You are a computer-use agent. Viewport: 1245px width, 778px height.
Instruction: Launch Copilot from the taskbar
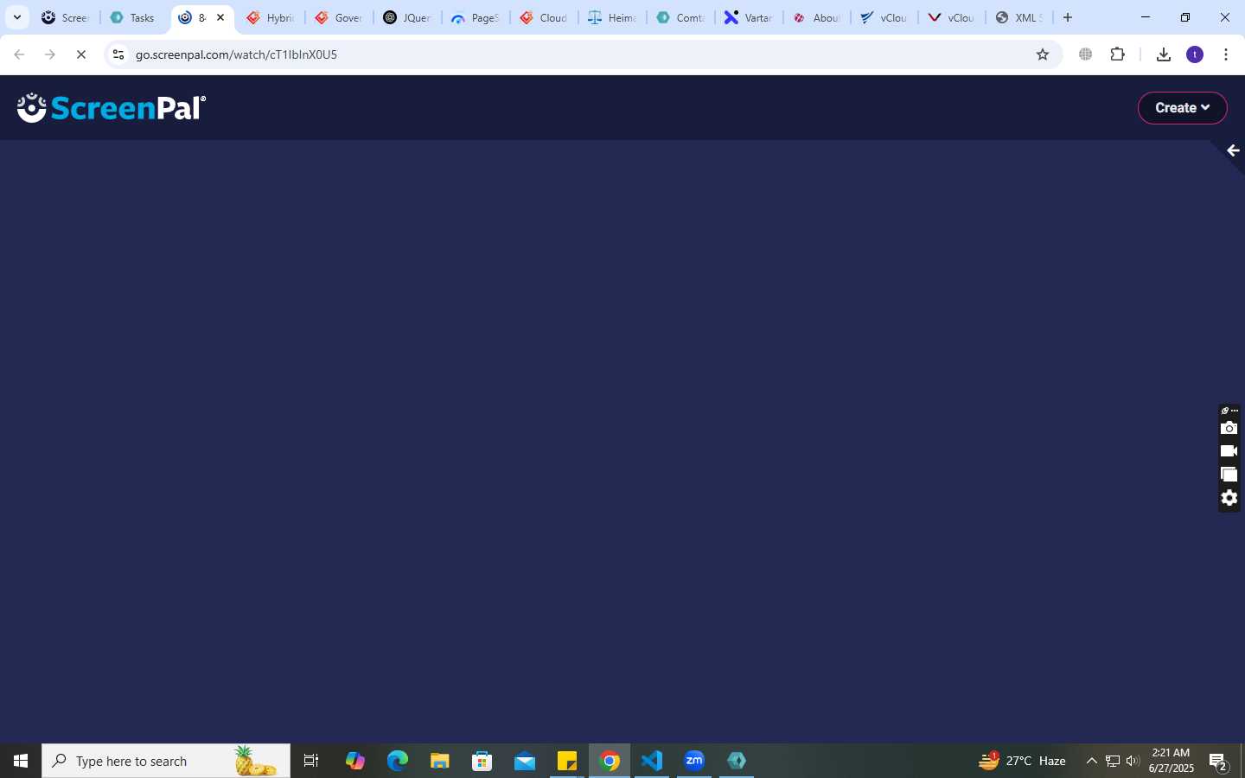[x=355, y=761]
